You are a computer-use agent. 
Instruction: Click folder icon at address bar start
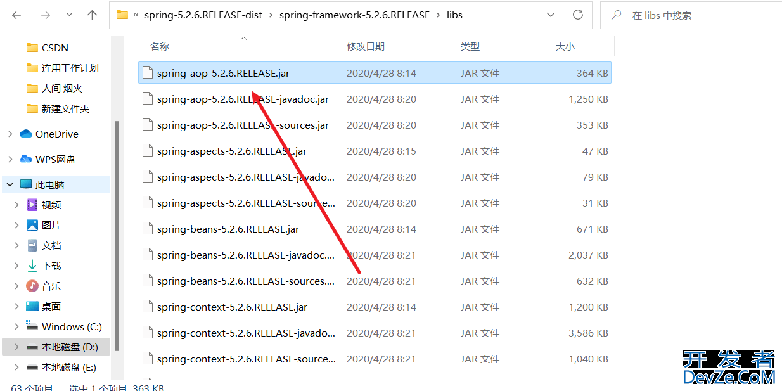coord(122,15)
